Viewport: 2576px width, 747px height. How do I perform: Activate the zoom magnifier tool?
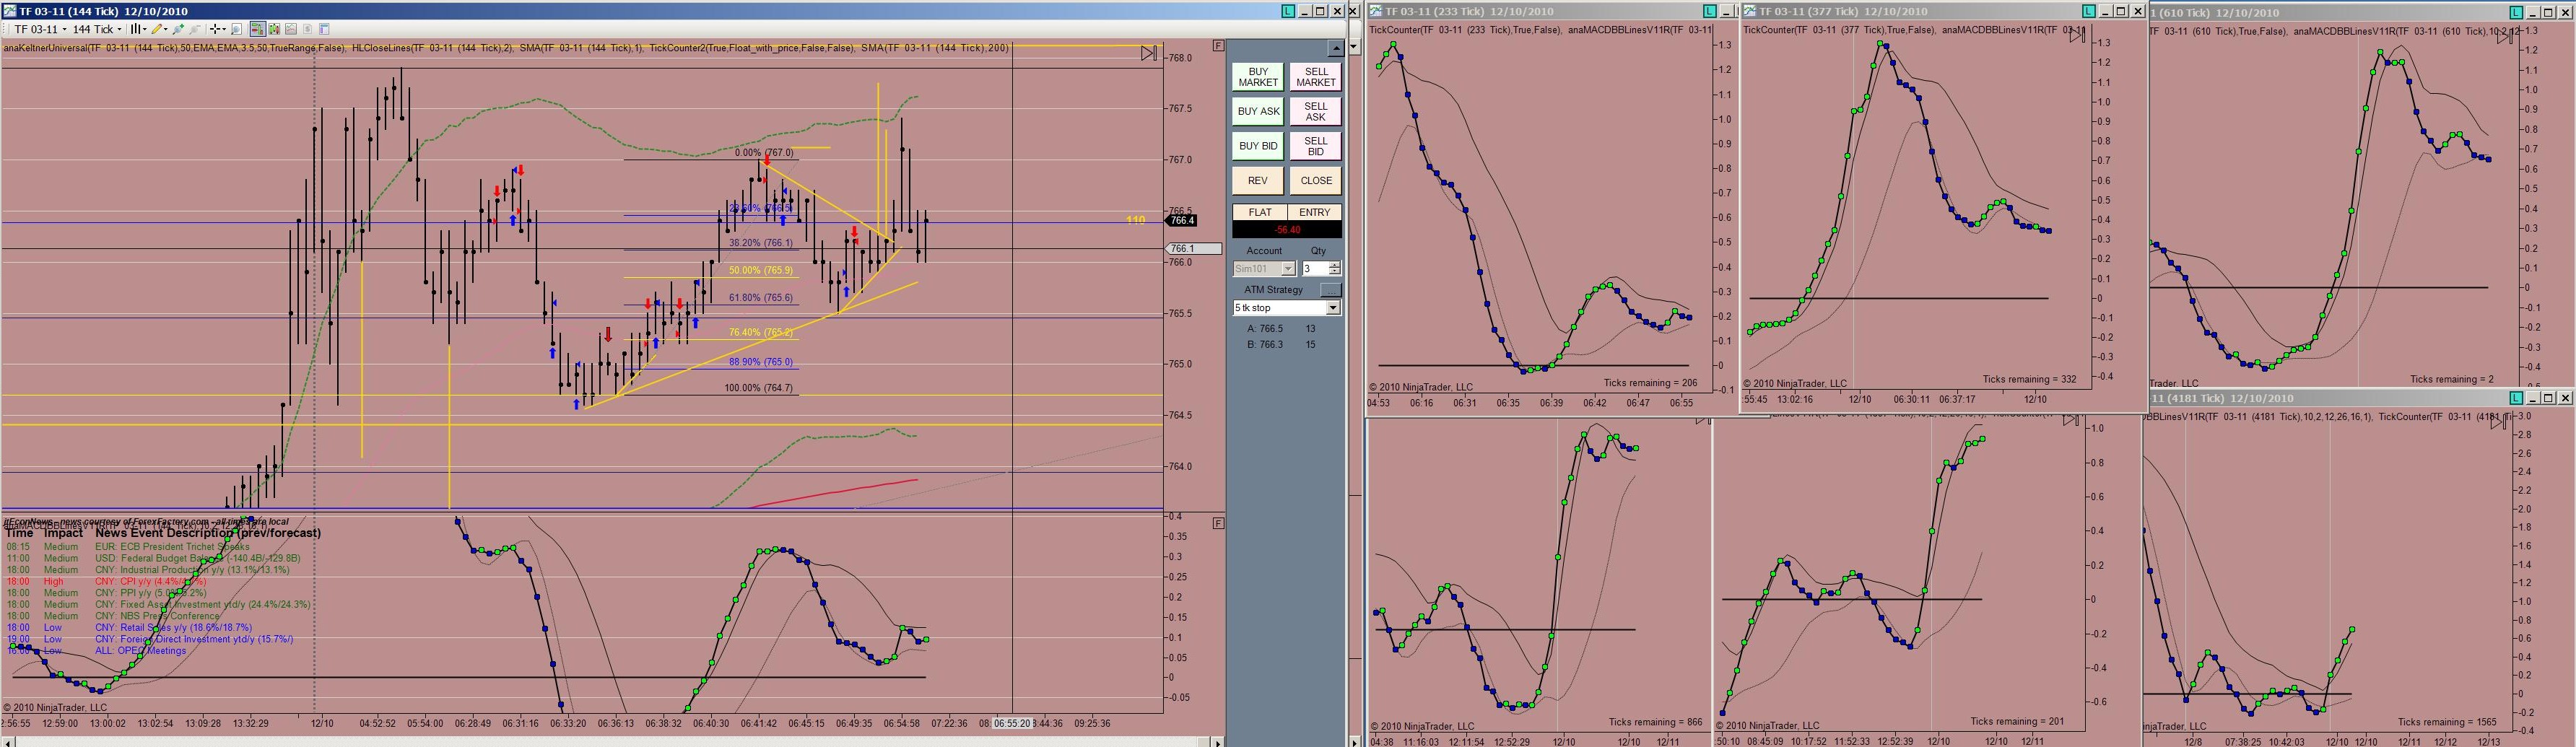coord(237,29)
